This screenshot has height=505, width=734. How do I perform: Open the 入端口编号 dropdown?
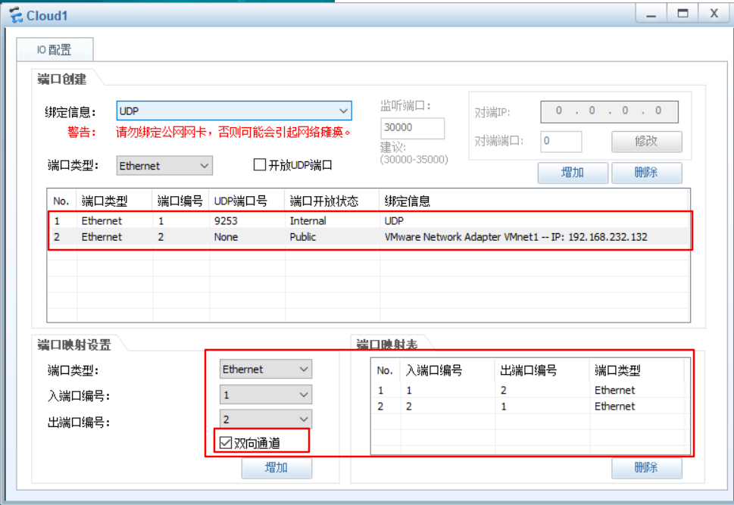click(265, 394)
